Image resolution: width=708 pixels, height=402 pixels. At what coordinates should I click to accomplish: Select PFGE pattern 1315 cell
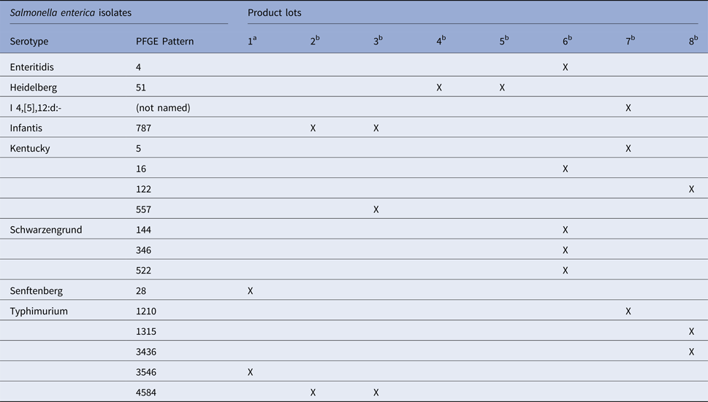click(146, 331)
